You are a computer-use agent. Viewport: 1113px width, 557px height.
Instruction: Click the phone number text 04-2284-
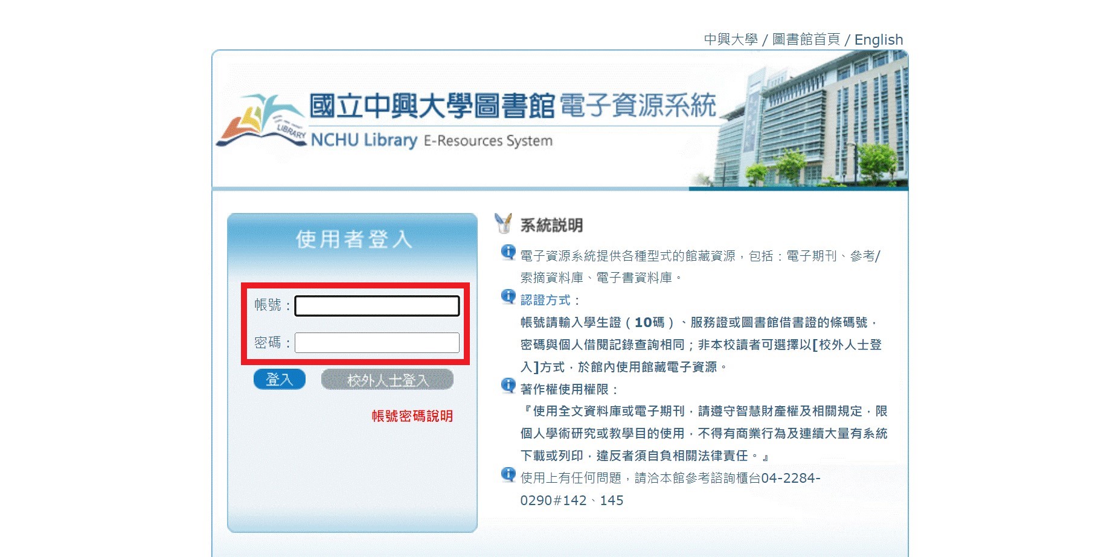[x=791, y=478]
